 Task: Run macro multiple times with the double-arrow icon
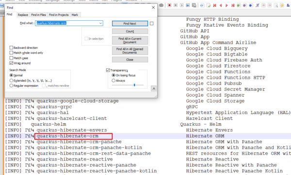(x=188, y=5)
